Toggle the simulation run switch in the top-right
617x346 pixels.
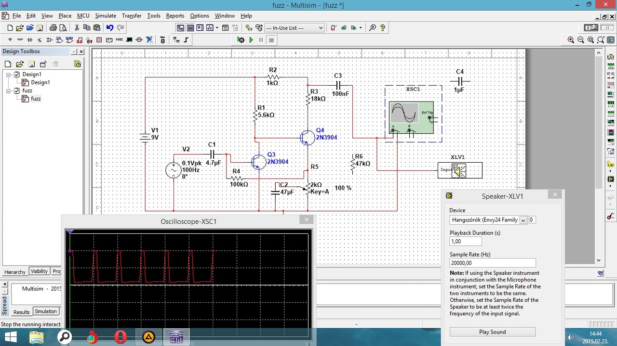pyautogui.click(x=590, y=28)
